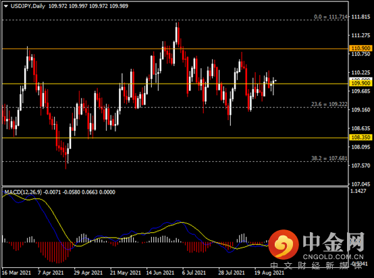The image size is (374, 278).
Task: Open the chart menu triangle beside USDJPY,Daily
Action: [x=6, y=6]
